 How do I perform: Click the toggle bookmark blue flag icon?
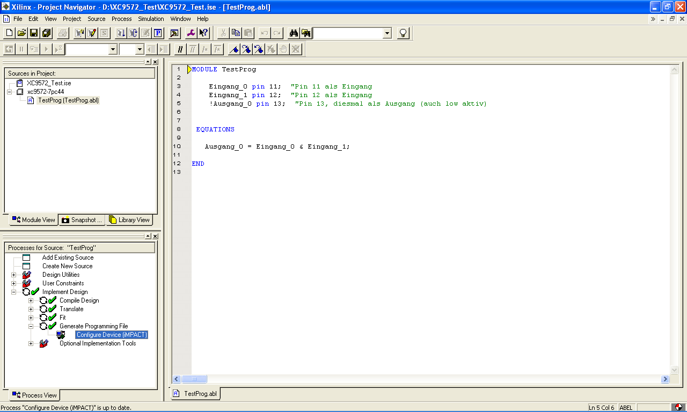tap(233, 49)
